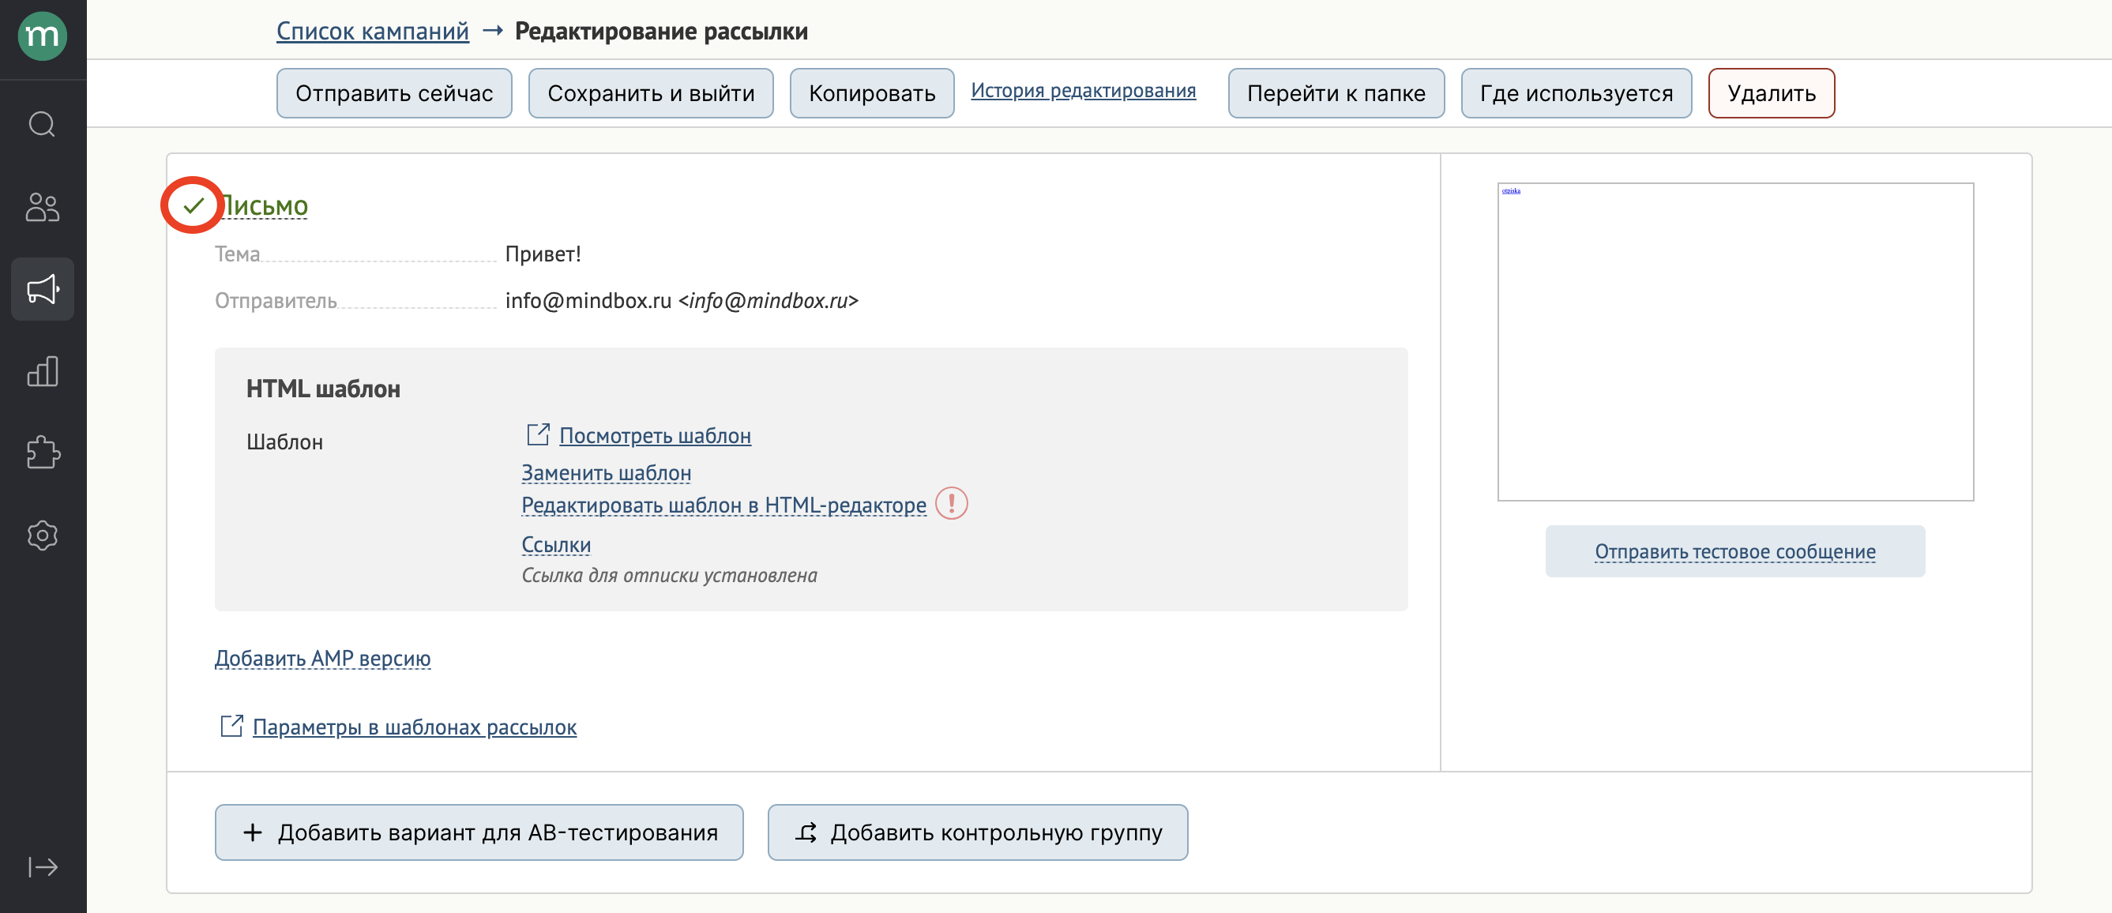Click the external link icon beside Посмотреть шаблон

tap(538, 434)
